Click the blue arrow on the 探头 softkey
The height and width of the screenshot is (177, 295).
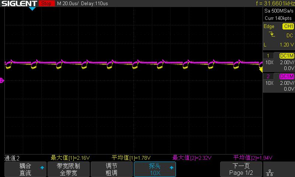click(x=171, y=167)
